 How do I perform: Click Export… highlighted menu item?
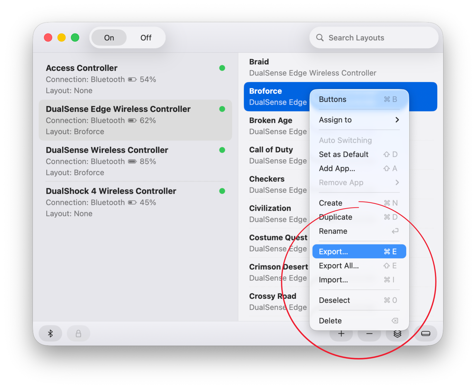click(x=359, y=251)
